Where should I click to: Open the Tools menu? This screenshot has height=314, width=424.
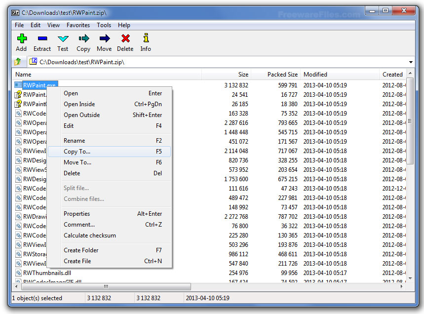104,25
